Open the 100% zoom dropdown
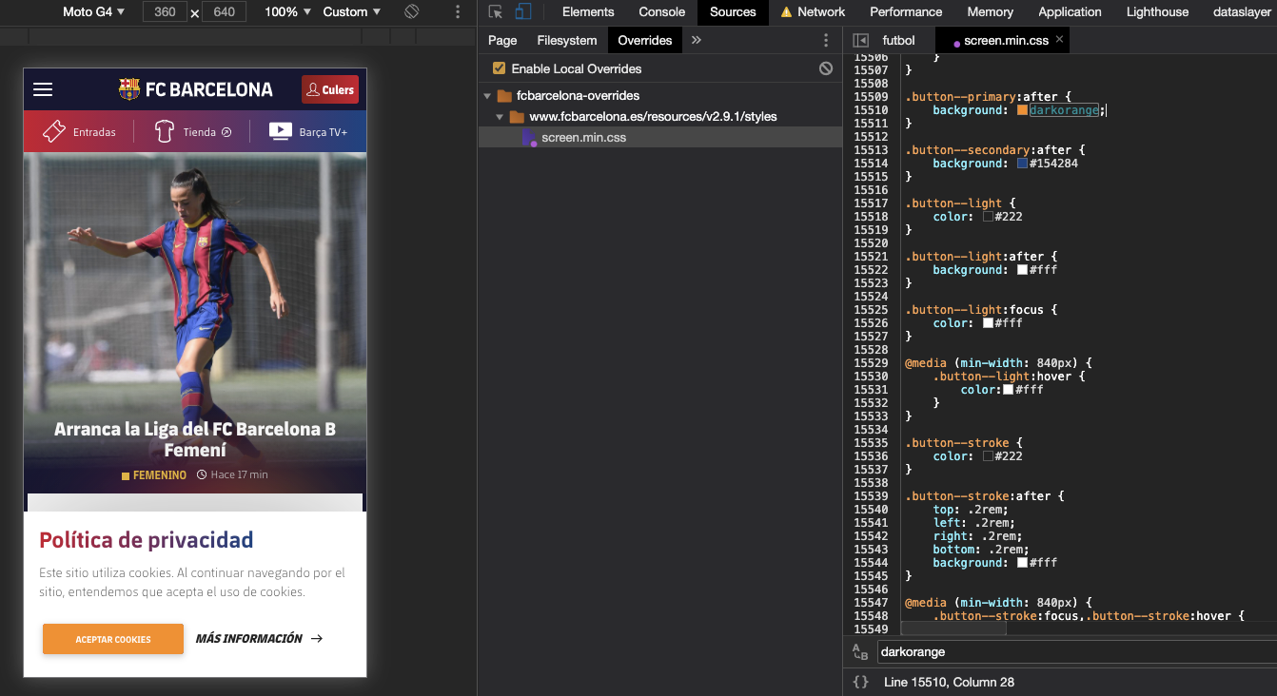This screenshot has width=1277, height=696. point(286,11)
